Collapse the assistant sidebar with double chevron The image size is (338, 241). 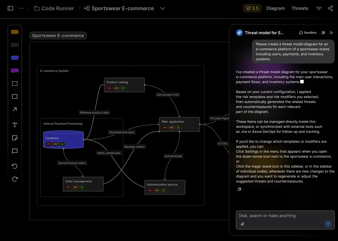[331, 33]
